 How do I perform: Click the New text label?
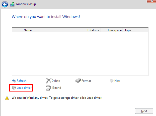point(117,81)
